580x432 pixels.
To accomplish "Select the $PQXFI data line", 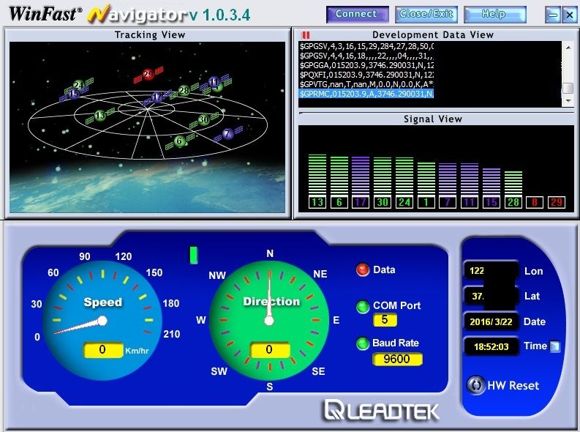I will (x=366, y=75).
